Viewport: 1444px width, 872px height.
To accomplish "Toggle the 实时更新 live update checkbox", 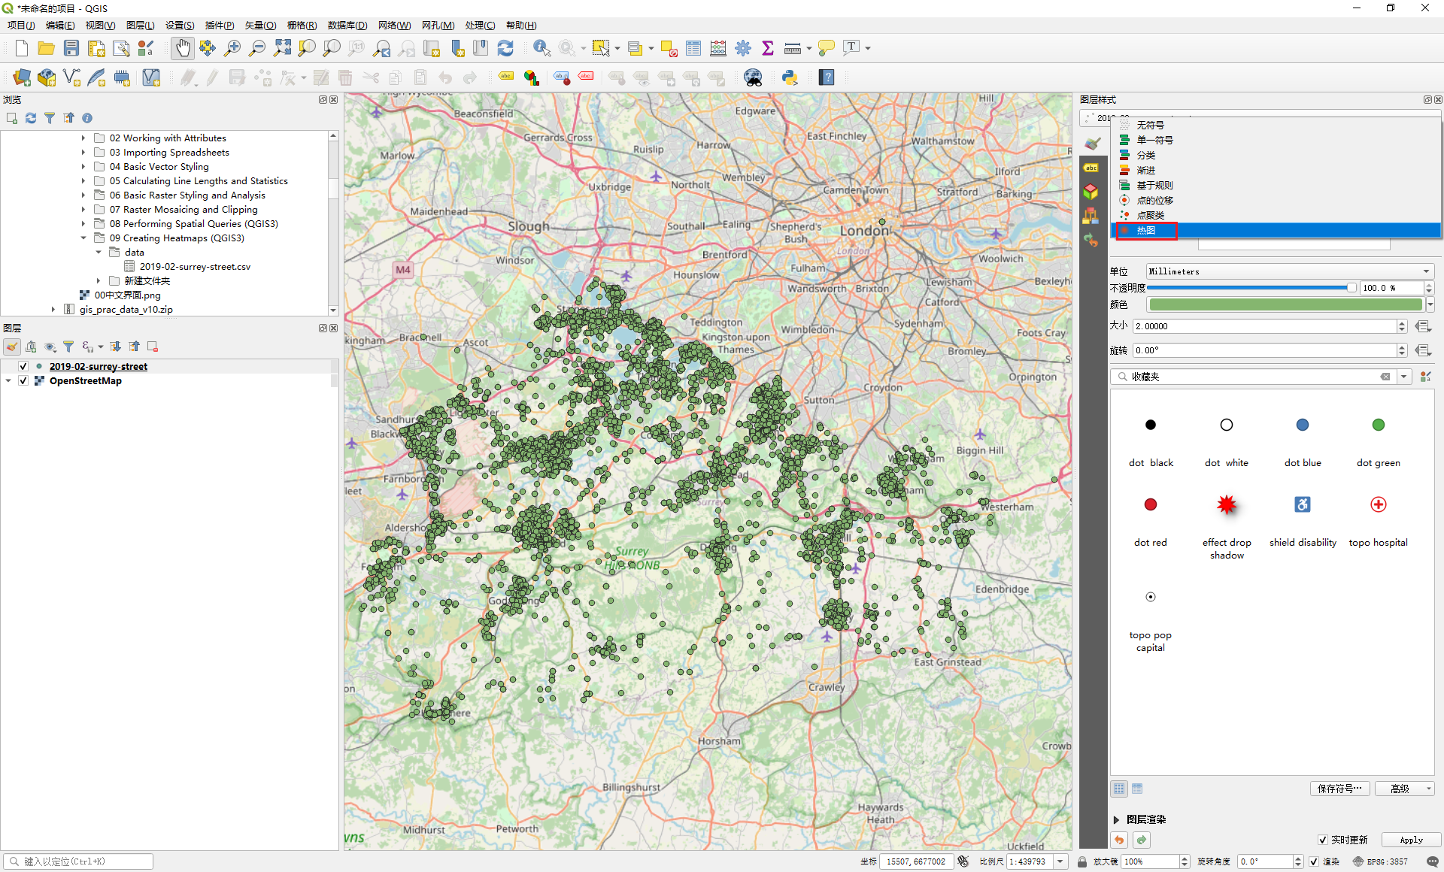I will (1323, 840).
